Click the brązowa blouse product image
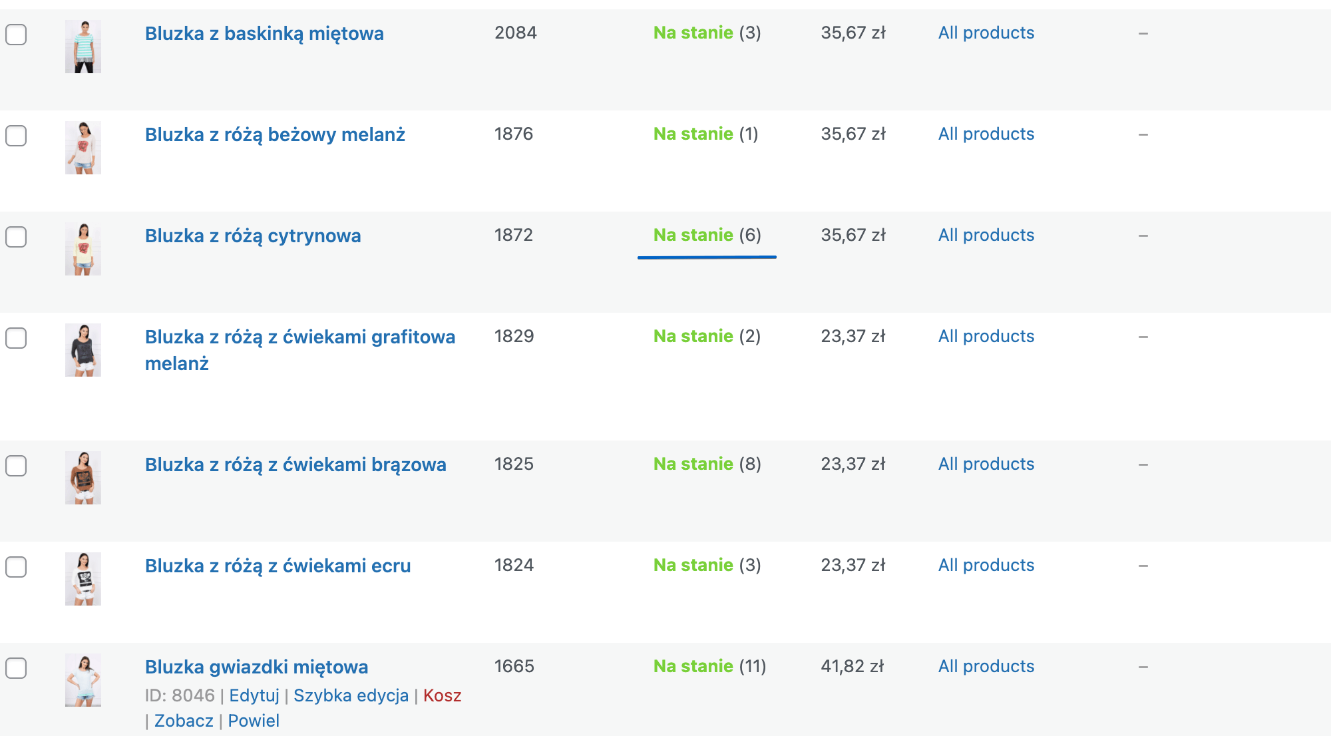 point(83,478)
